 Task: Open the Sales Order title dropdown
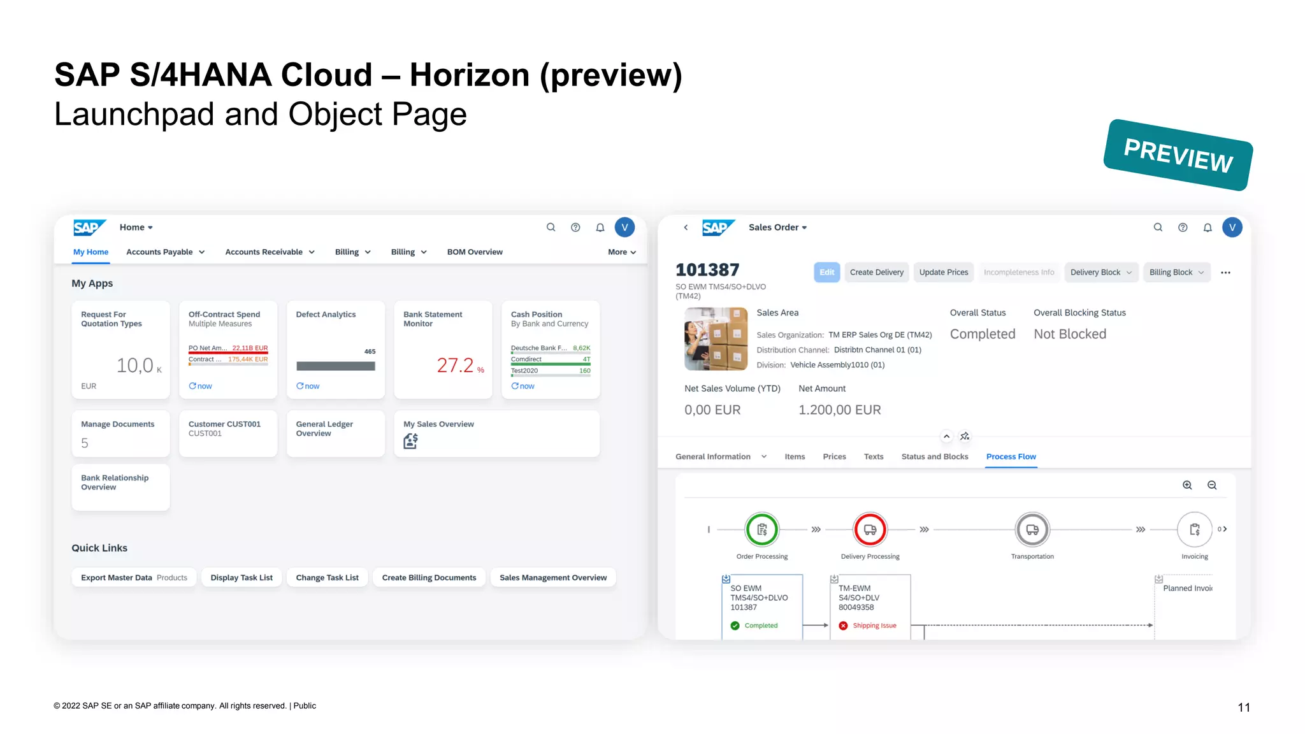click(x=778, y=227)
